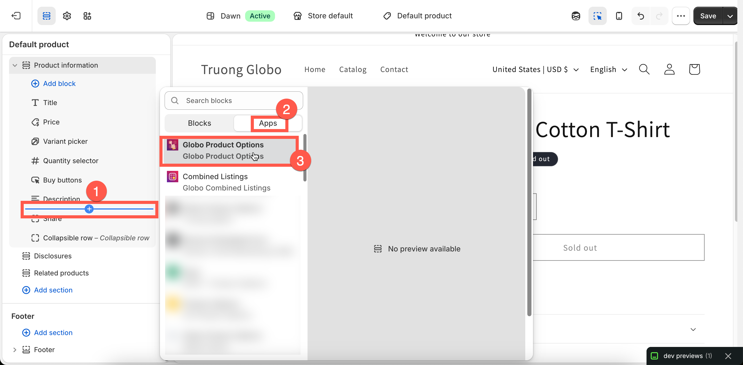The height and width of the screenshot is (365, 743).
Task: Click the Catalog navigation link
Action: coord(353,69)
